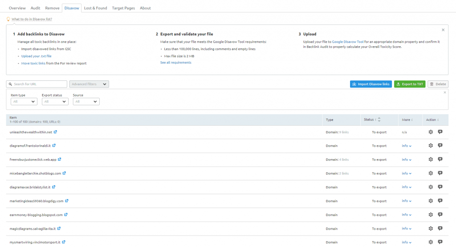Open external link for diagramaxse.bridalstylist.it

coord(53,187)
